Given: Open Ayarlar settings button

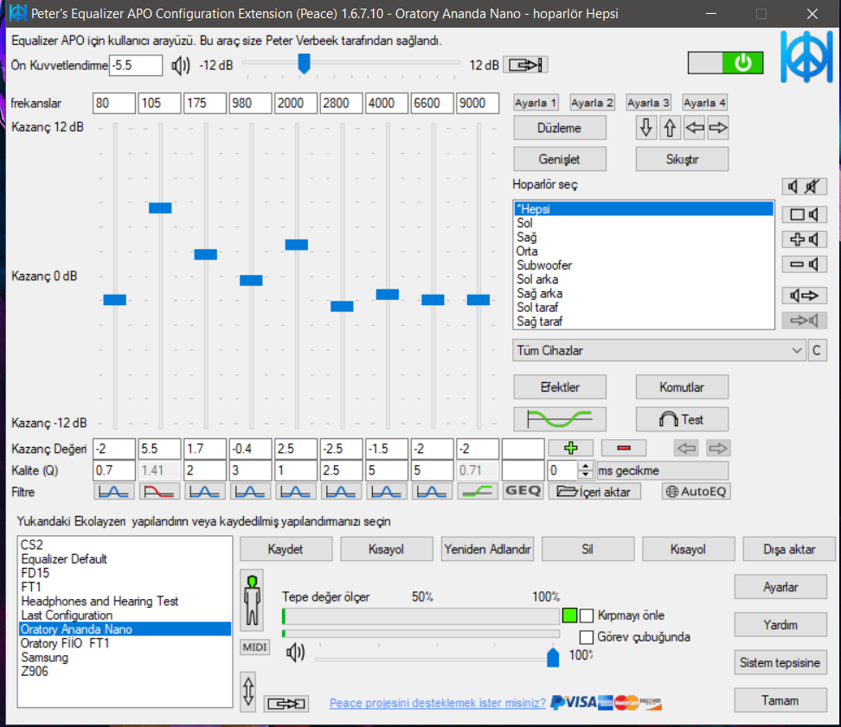Looking at the screenshot, I should (780, 587).
